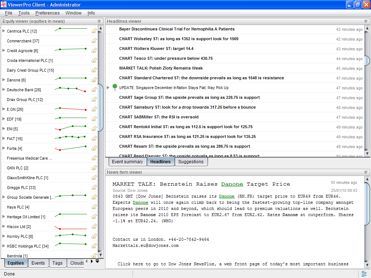Toggle lock icon for Hornby PLC row
This screenshot has width=371, height=278.
pos(94,236)
